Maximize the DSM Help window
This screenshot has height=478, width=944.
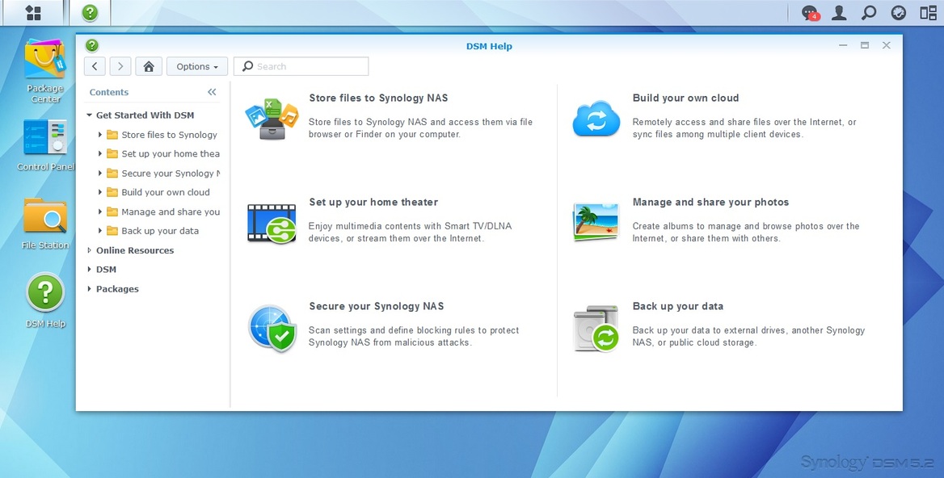(865, 45)
